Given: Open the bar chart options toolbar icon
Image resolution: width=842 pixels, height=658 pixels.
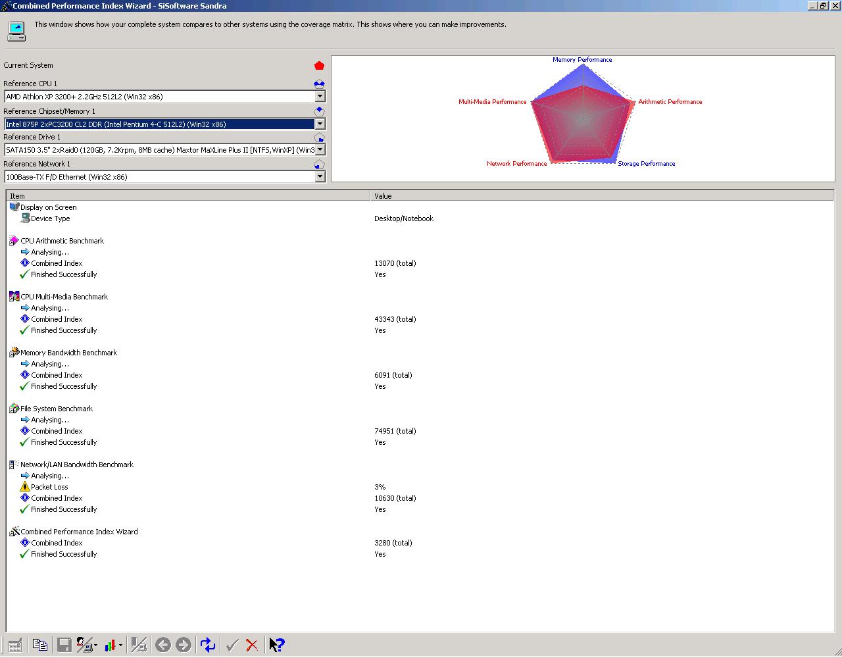Looking at the screenshot, I should click(113, 645).
